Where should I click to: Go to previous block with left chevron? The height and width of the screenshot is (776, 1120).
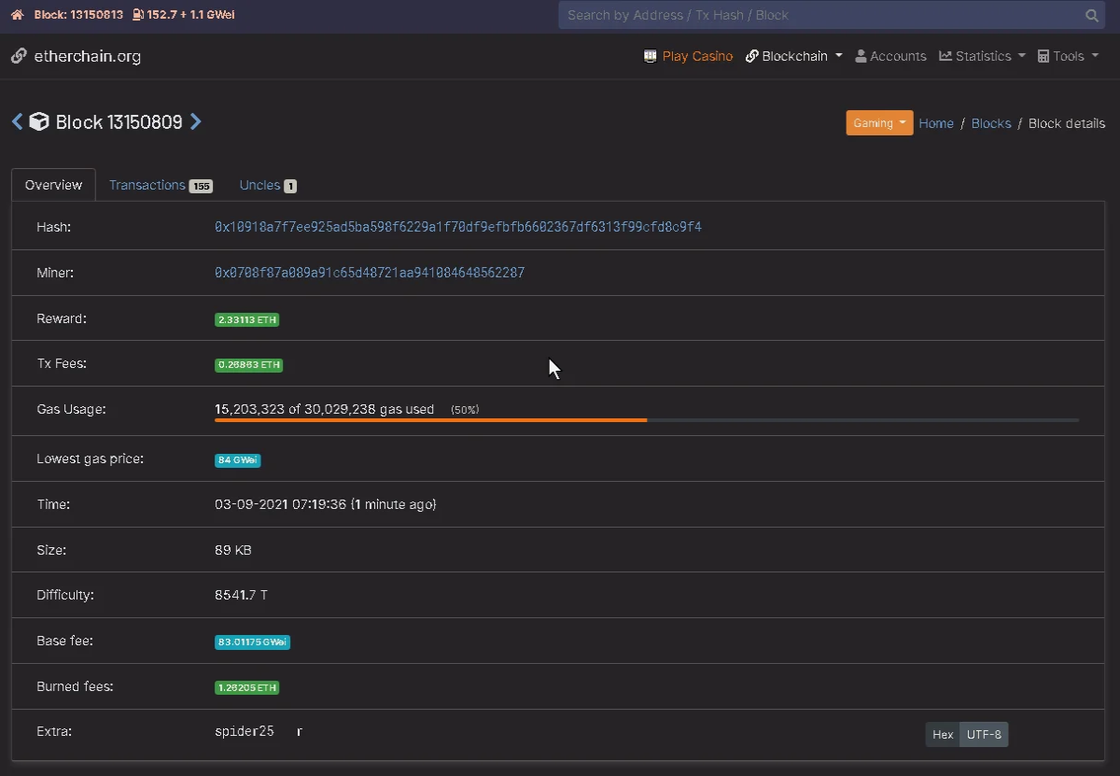click(17, 121)
